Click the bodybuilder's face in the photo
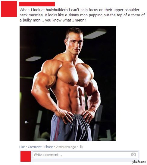147x165 pixels. pos(76,44)
